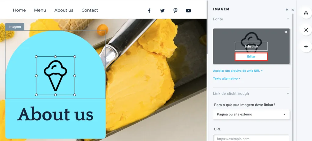Click into the URL input field

251,139
